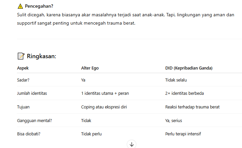Click the DID (Kepribadian Ganda) column header

tap(189, 68)
